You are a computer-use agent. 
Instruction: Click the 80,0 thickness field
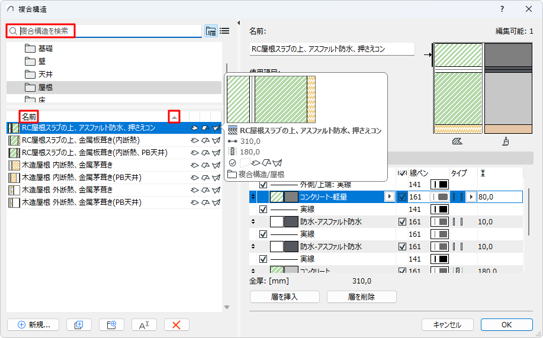(500, 197)
